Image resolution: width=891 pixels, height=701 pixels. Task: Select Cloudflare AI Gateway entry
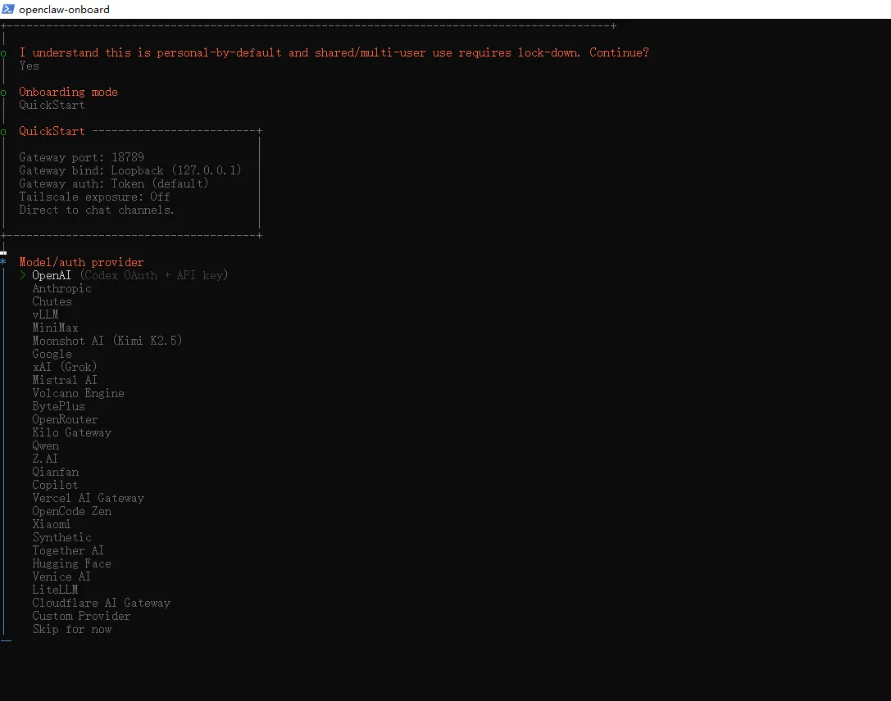[101, 603]
